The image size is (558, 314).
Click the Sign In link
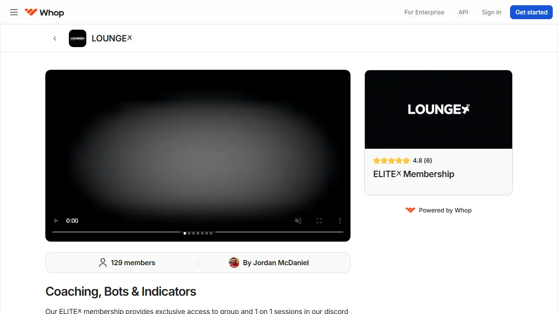(491, 12)
